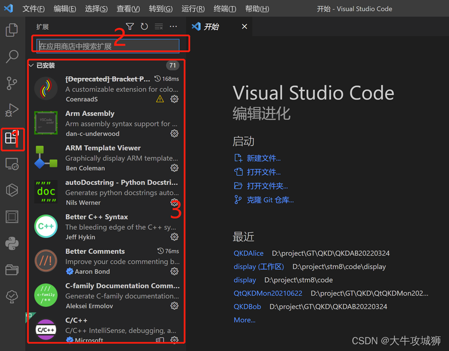Click publisher name Aleksei Ermolov
449x351 pixels.
pos(90,306)
